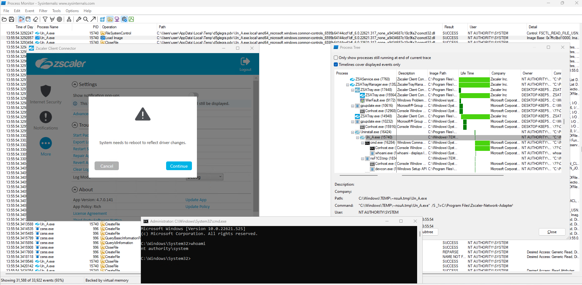Select the Internet Security shield icon

[46, 91]
